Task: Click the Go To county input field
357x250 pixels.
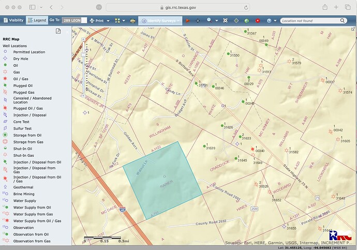Action: pos(74,21)
